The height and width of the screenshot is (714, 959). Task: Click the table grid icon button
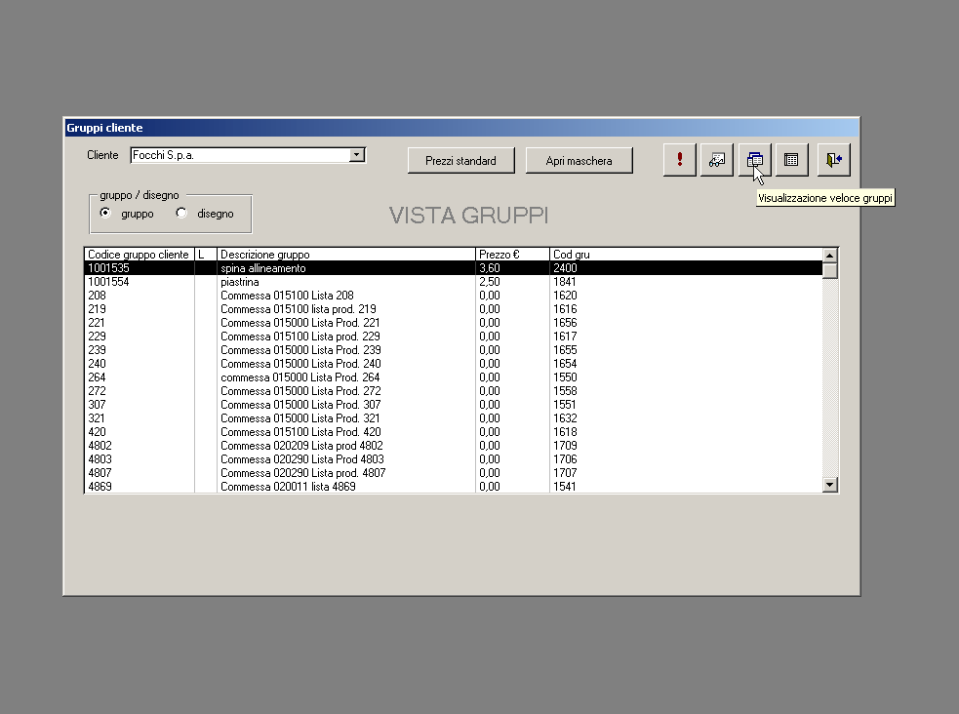click(791, 160)
